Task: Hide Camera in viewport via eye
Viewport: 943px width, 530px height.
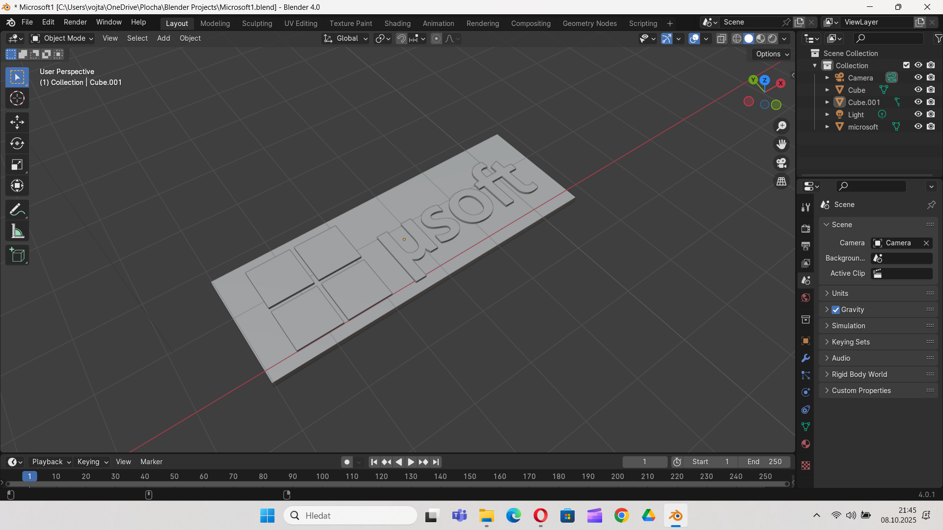Action: pyautogui.click(x=918, y=78)
